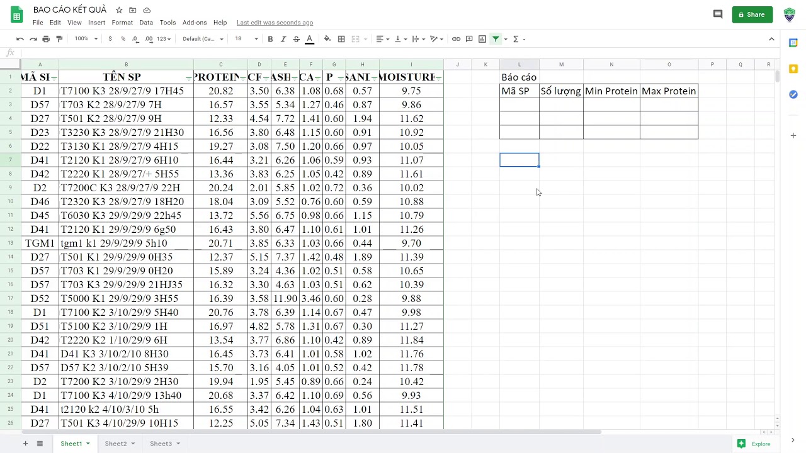
Task: Toggle strikethrough formatting
Action: click(x=296, y=39)
